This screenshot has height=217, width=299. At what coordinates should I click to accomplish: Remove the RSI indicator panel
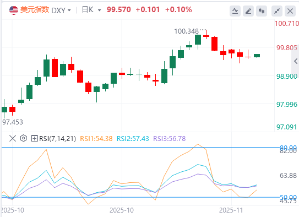click(13, 138)
